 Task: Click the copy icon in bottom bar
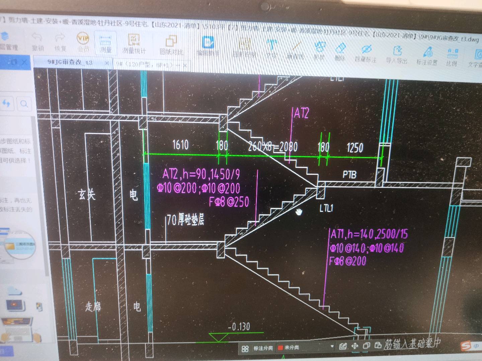point(366,345)
